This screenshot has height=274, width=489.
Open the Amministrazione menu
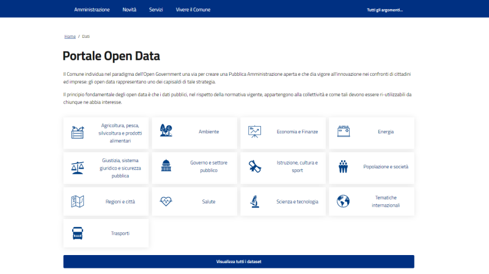(x=92, y=10)
